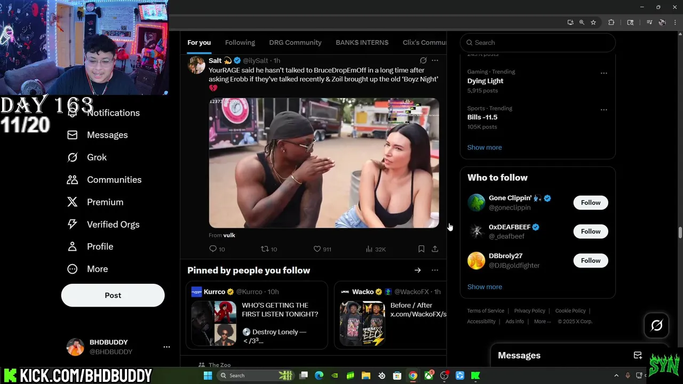
Task: Open Grok from the sidebar
Action: 86,157
